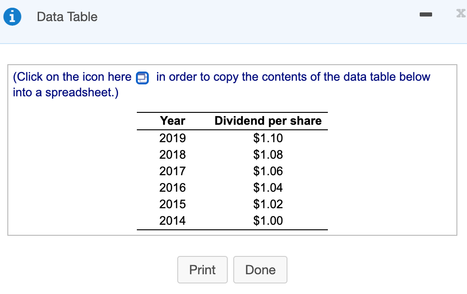Click the copy-to-spreadsheet icon
This screenshot has width=467, height=294.
[x=143, y=78]
